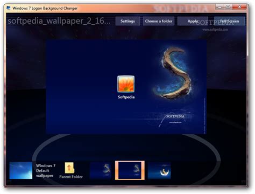Switch to Full Screen view
This screenshot has height=194, width=255.
[x=229, y=21]
